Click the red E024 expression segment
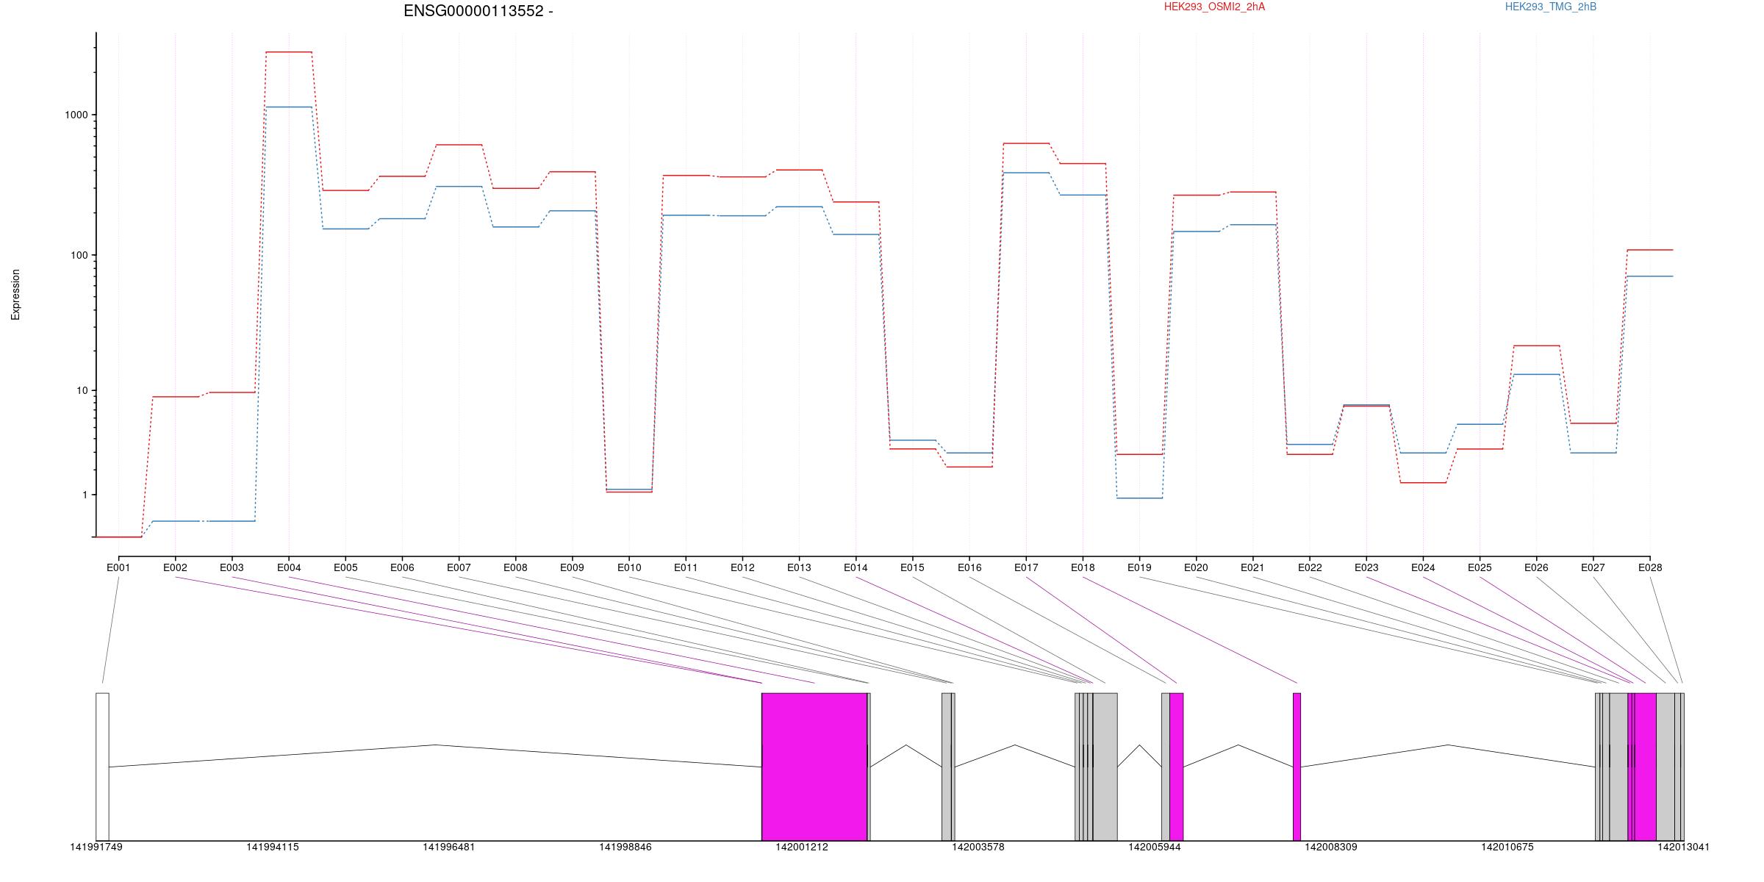1764x882 pixels. (1423, 483)
